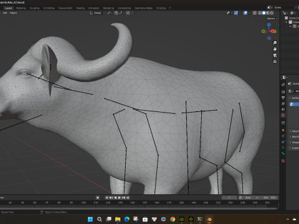Switch to the Animation workspace tab
This screenshot has width=299, height=224.
pos(94,8)
